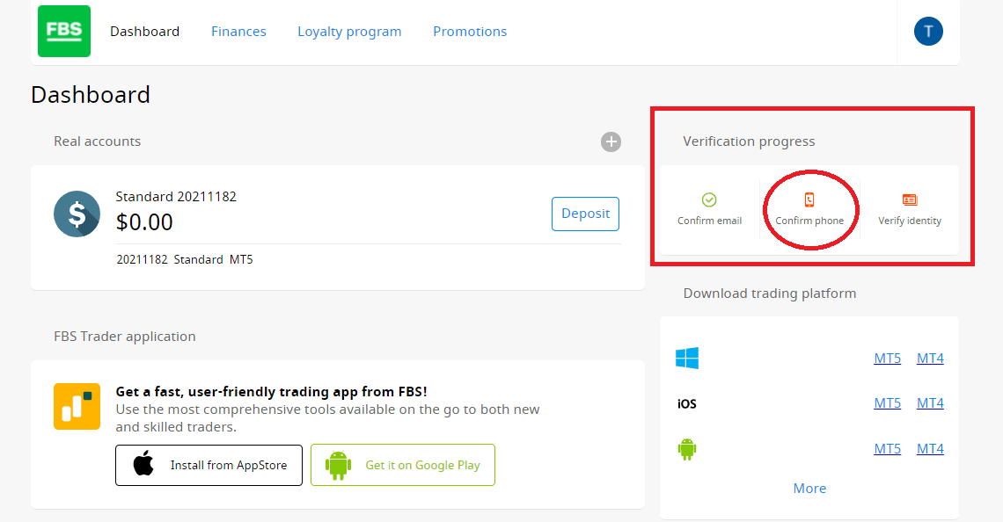The width and height of the screenshot is (1003, 522).
Task: Switch to the Finances tab
Action: [x=238, y=31]
